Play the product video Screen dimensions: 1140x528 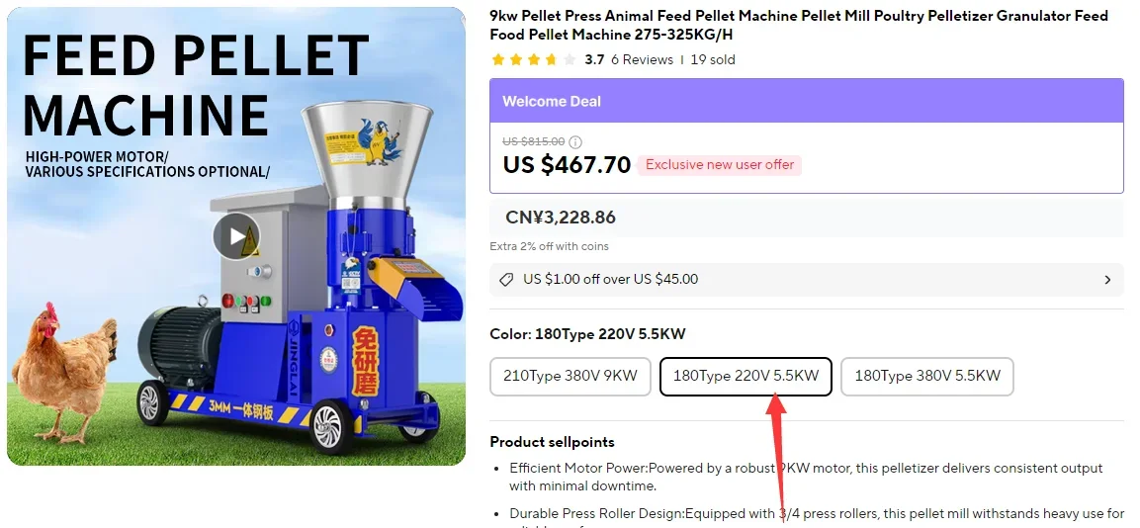point(236,236)
